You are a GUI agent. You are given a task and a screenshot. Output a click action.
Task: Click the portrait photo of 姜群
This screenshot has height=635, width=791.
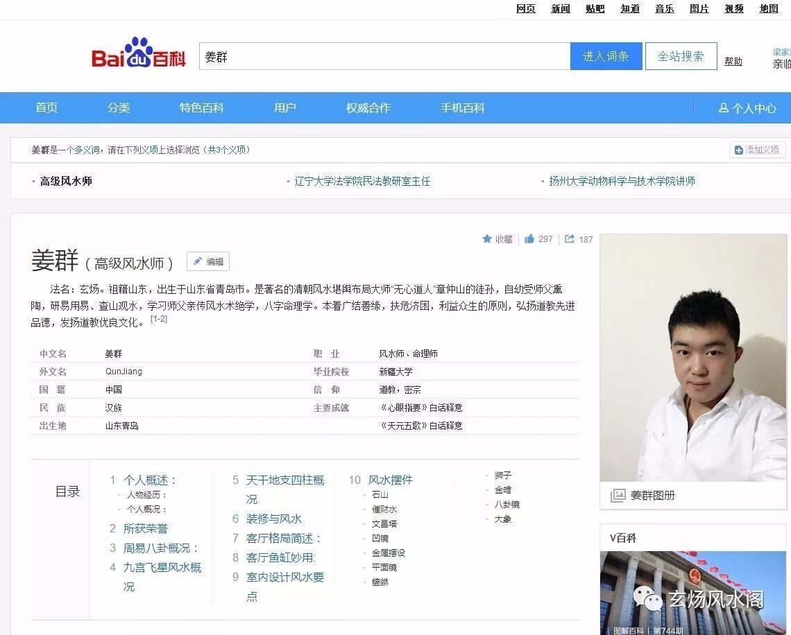pyautogui.click(x=693, y=357)
